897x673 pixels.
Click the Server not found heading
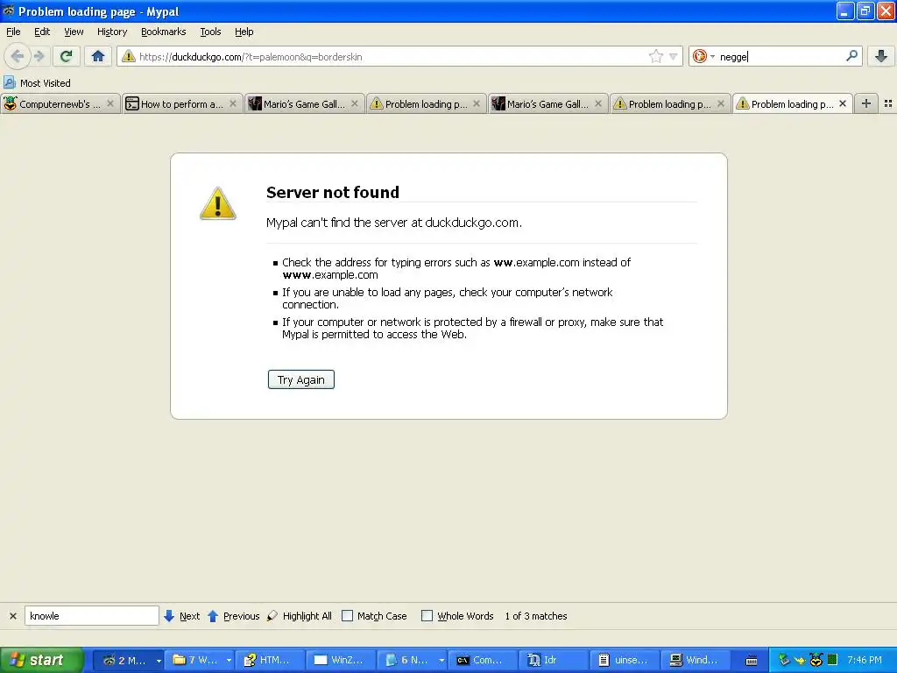(333, 192)
